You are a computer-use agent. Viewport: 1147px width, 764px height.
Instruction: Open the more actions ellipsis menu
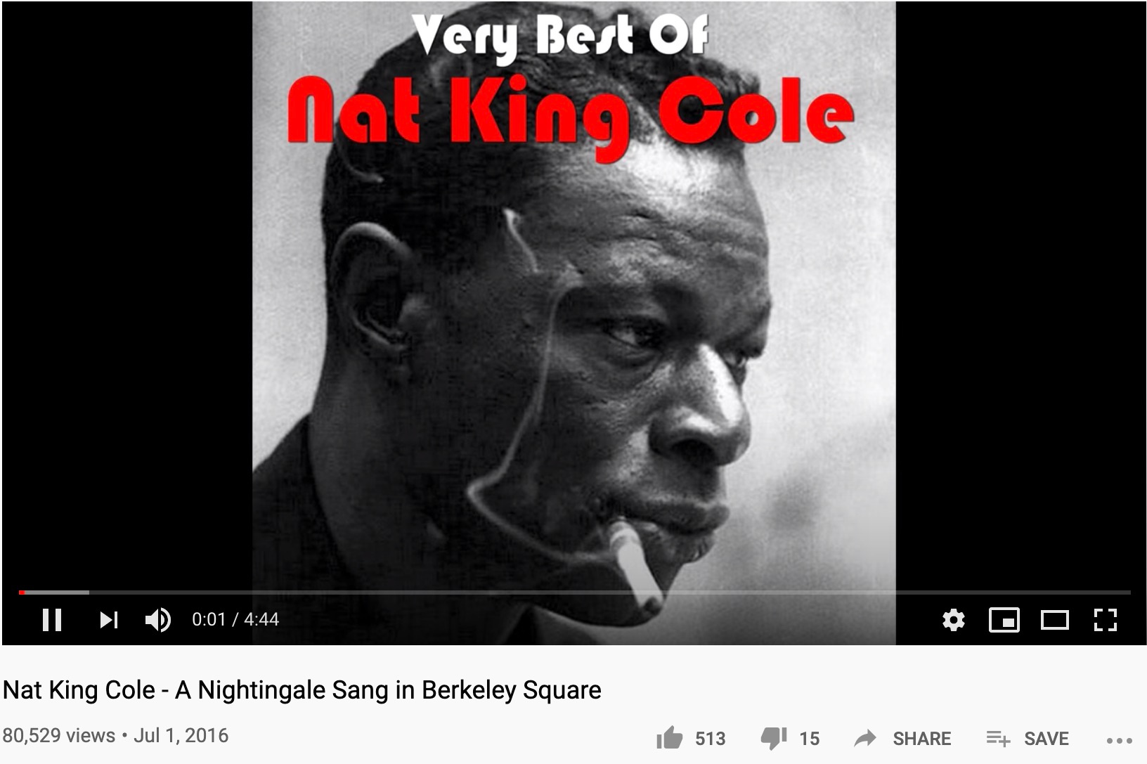[1119, 740]
